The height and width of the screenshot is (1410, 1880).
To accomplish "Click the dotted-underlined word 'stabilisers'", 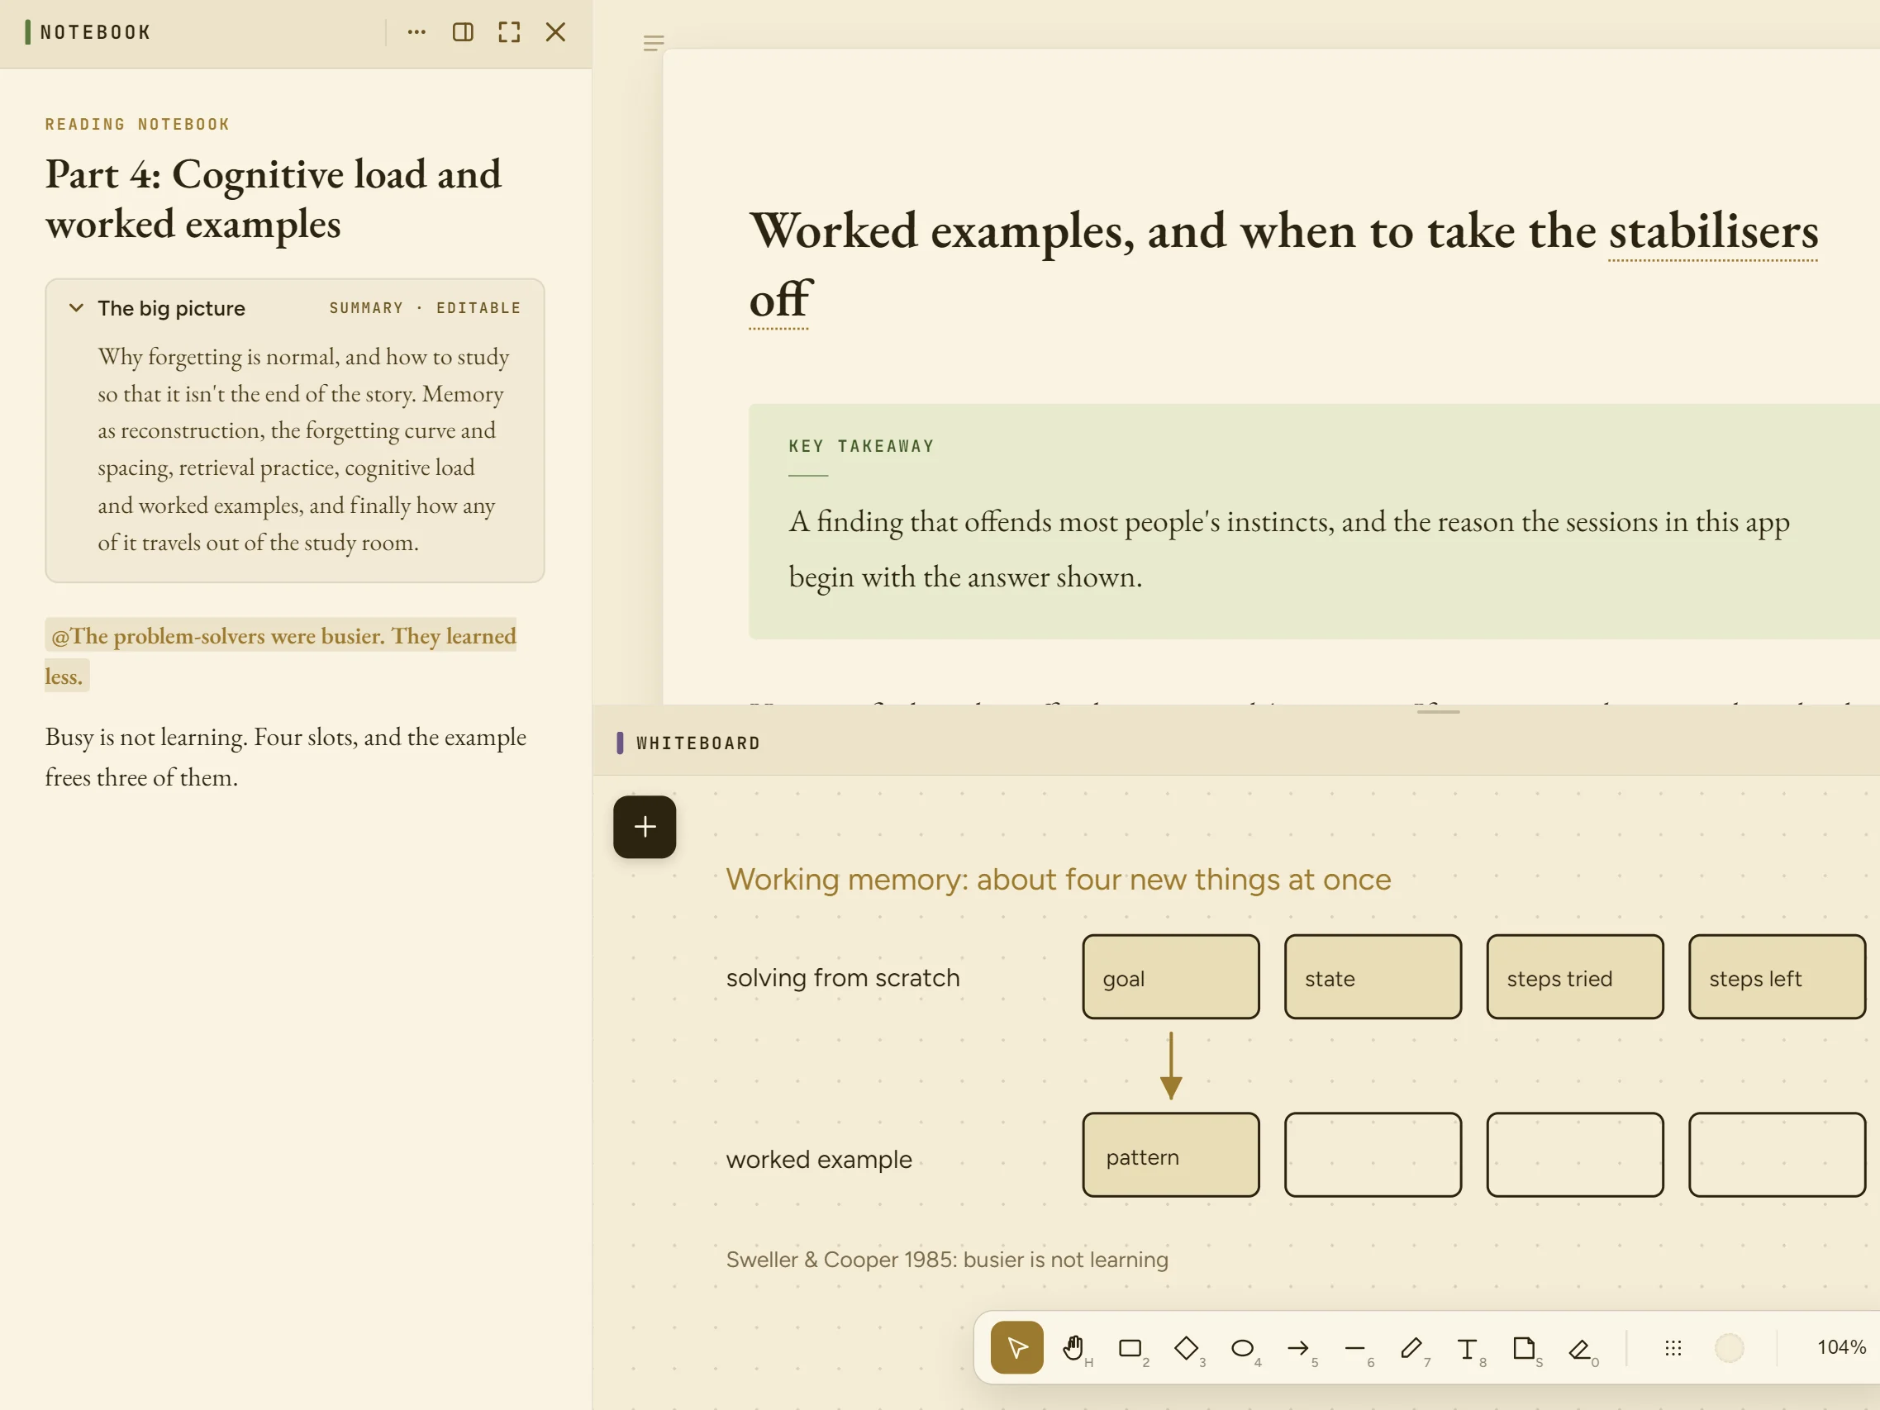I will (1712, 232).
